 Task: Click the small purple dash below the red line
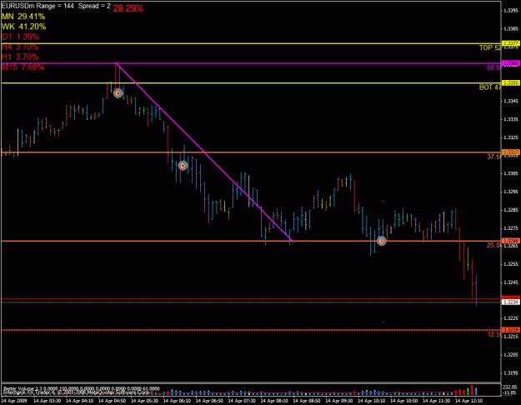point(383,322)
